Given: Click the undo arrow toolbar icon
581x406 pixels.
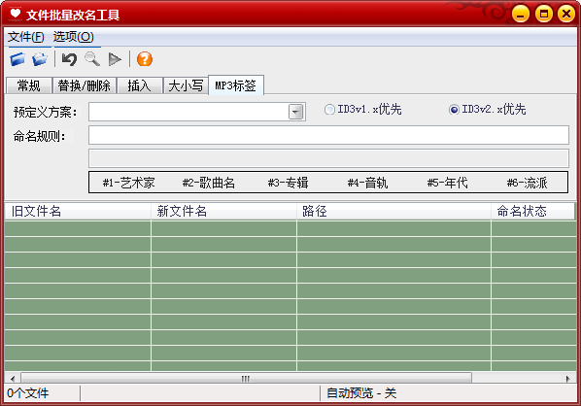Looking at the screenshot, I should (69, 59).
